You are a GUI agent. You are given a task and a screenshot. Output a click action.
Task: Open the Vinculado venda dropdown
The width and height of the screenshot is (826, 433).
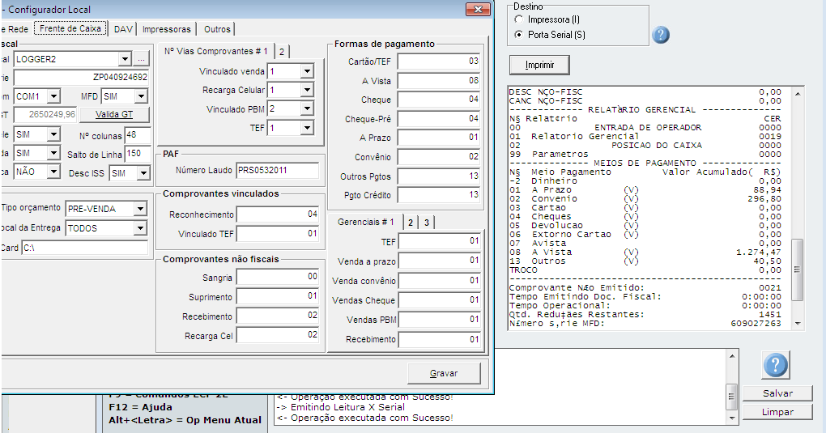tap(306, 71)
